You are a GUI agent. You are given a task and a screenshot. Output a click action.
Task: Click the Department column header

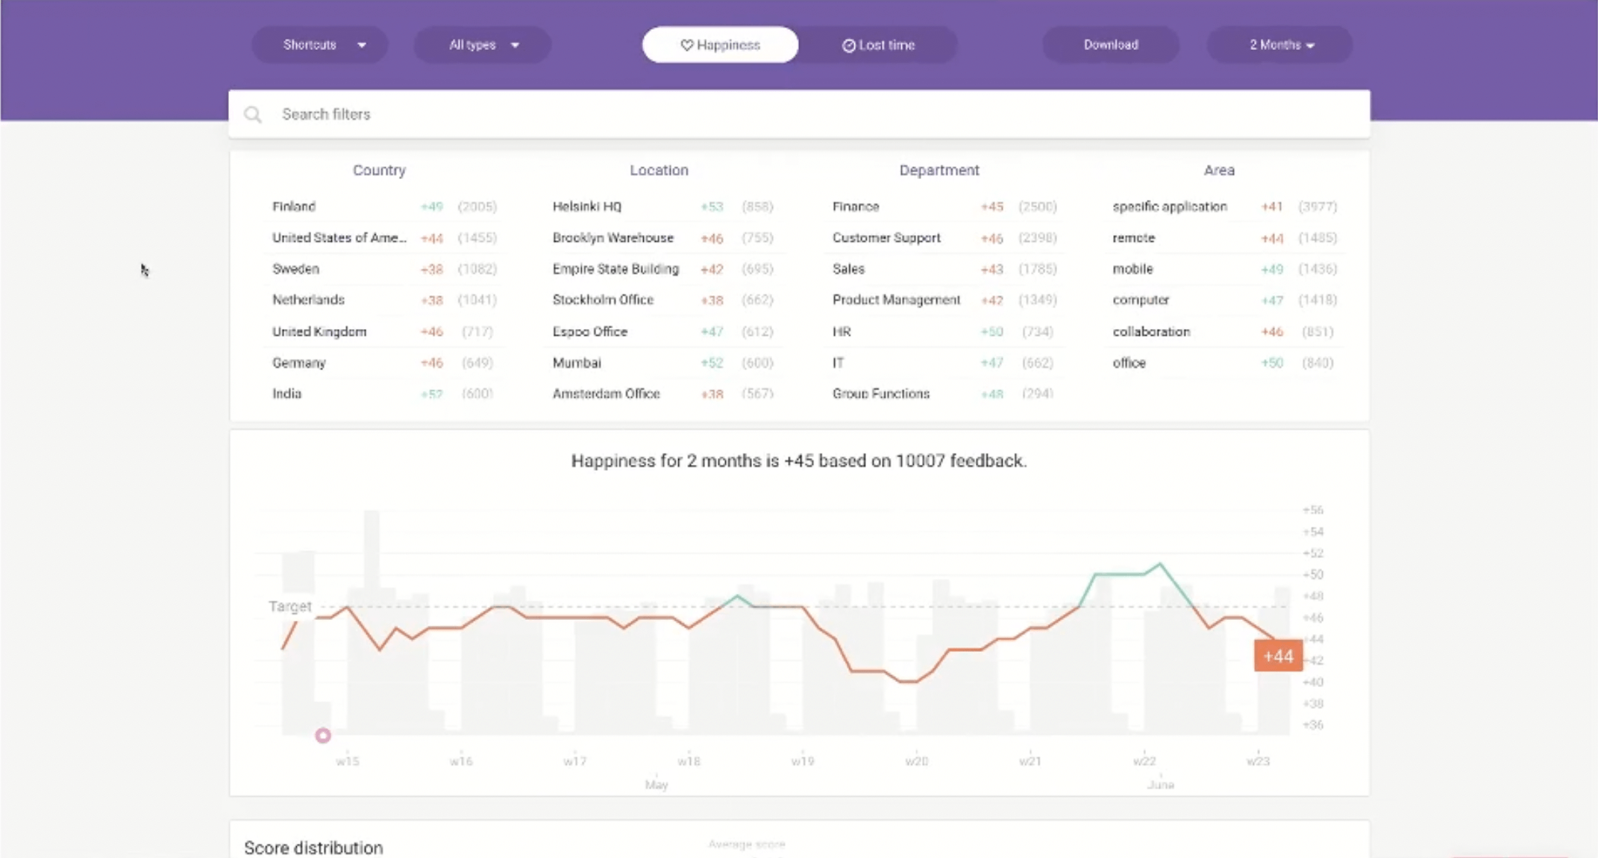tap(939, 170)
